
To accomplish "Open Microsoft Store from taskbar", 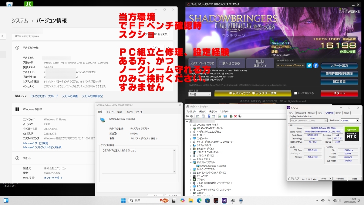I will (x=207, y=200).
